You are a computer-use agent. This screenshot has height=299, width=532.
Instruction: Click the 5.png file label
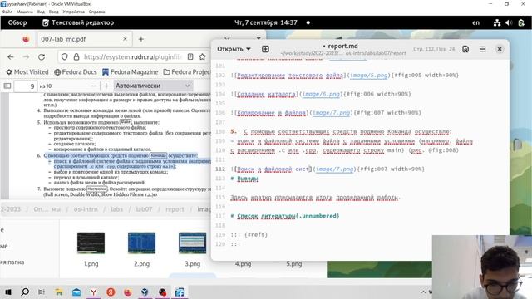pyautogui.click(x=293, y=264)
